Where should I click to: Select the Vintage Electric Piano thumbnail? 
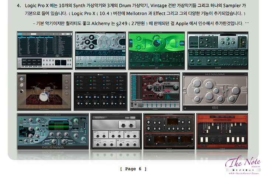coord(116,131)
